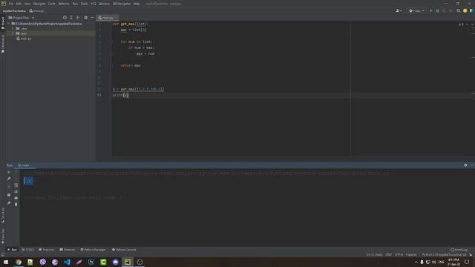Click the trash clear-all icon in Run console
This screenshot has height=267, width=475.
[16, 205]
